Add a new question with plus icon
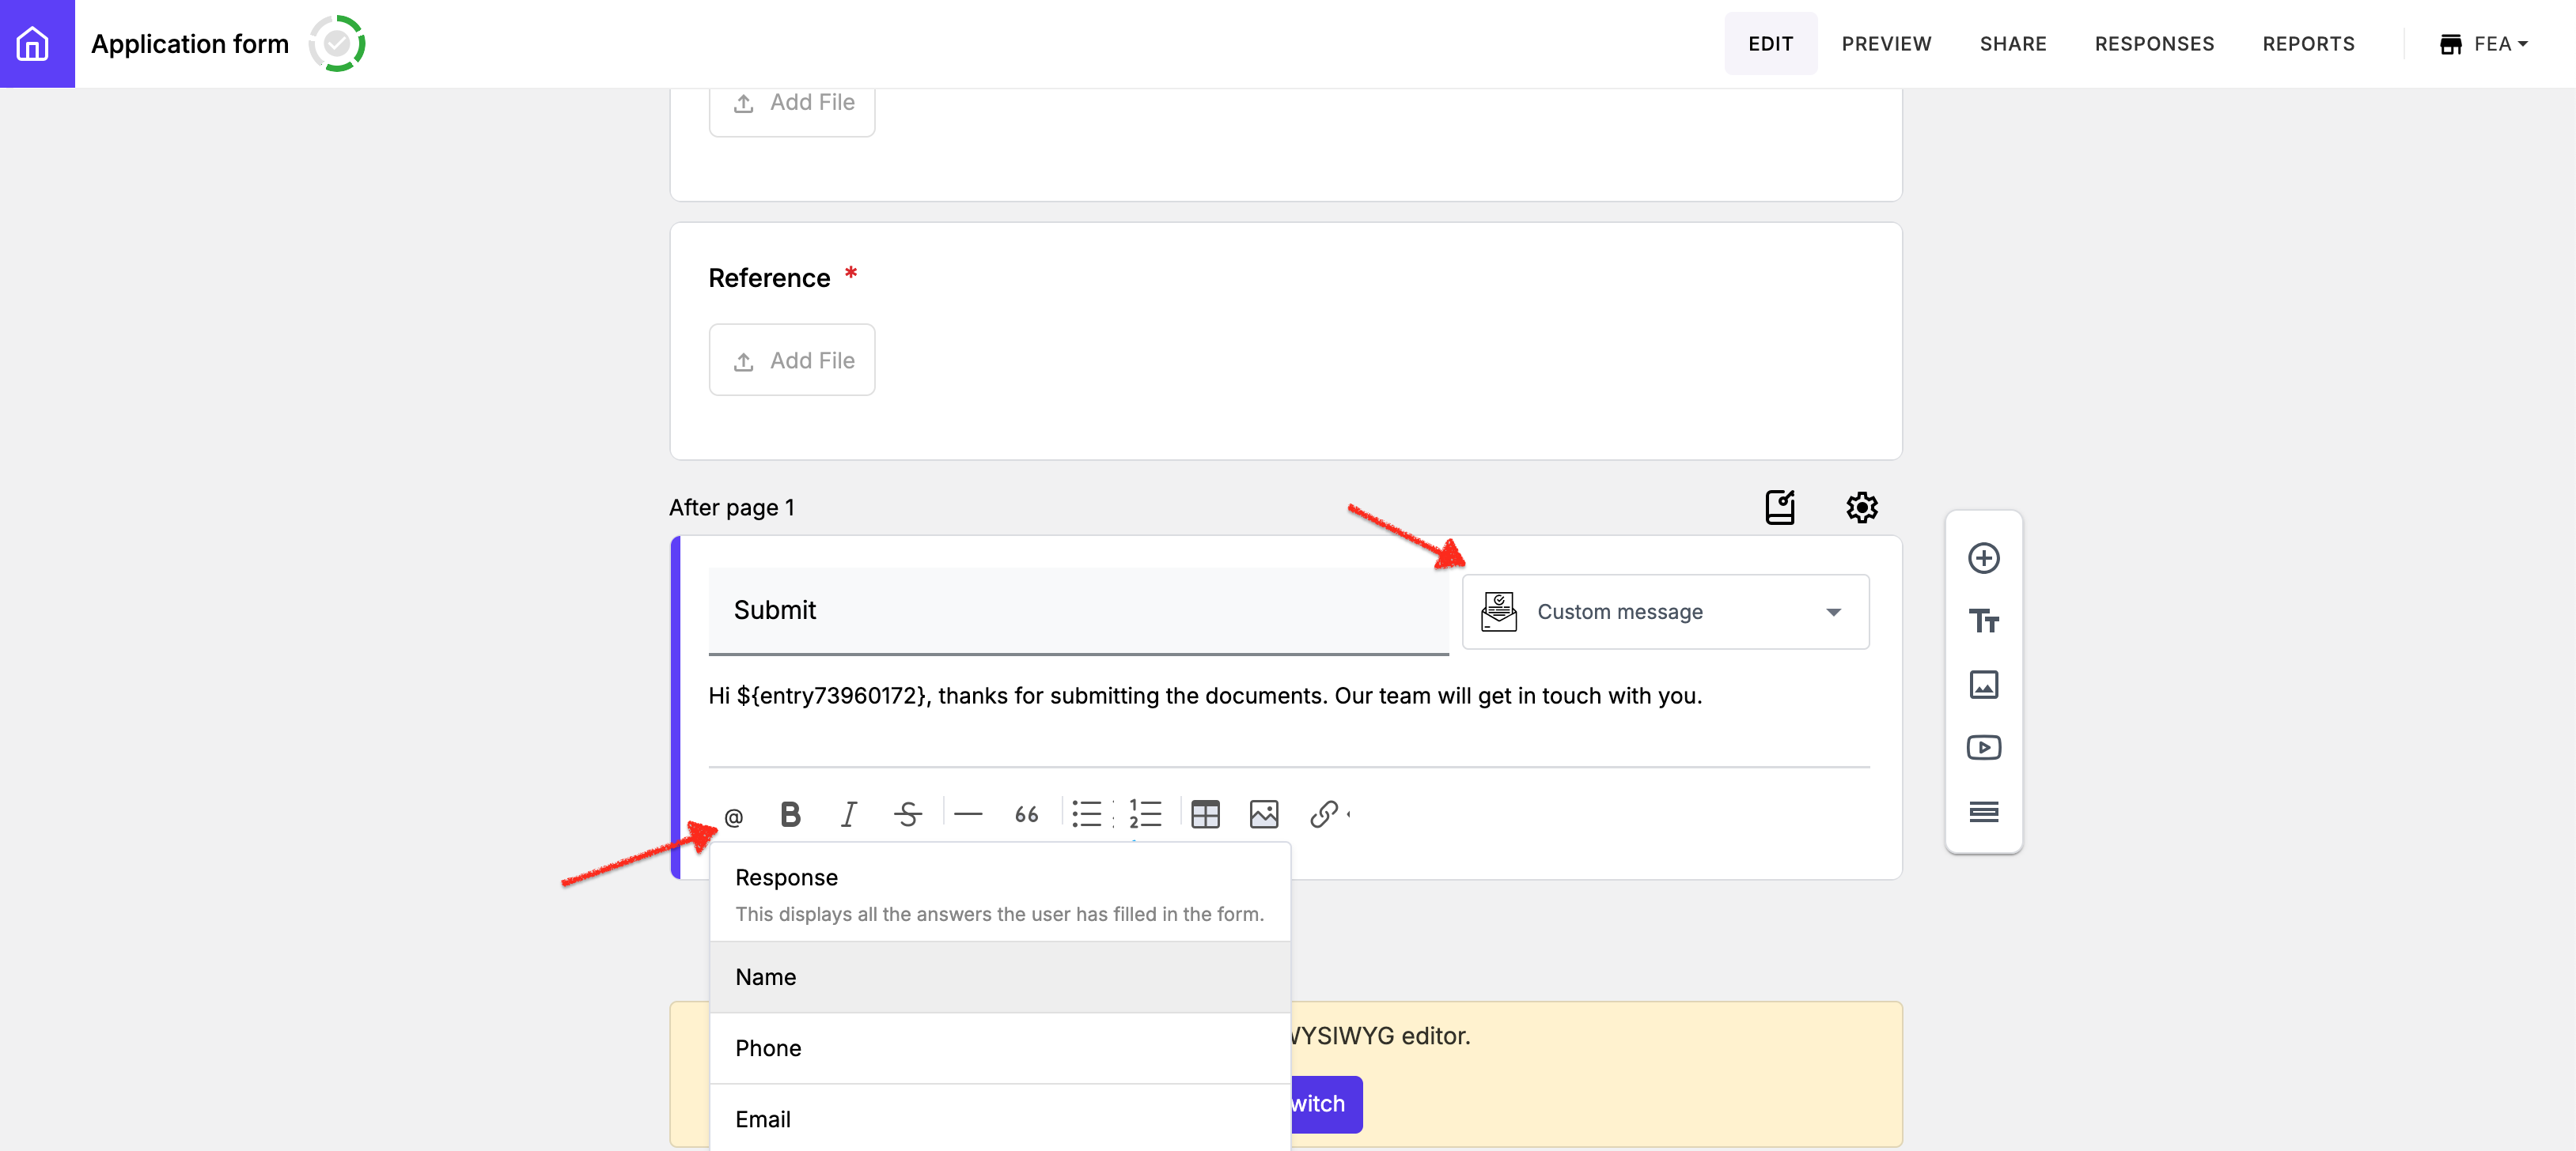2576x1151 pixels. (x=1984, y=559)
